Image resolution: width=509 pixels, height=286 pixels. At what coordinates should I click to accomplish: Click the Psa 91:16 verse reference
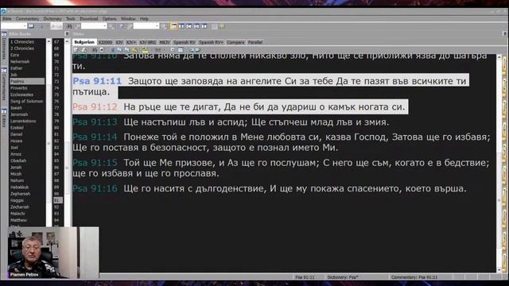[x=95, y=189]
